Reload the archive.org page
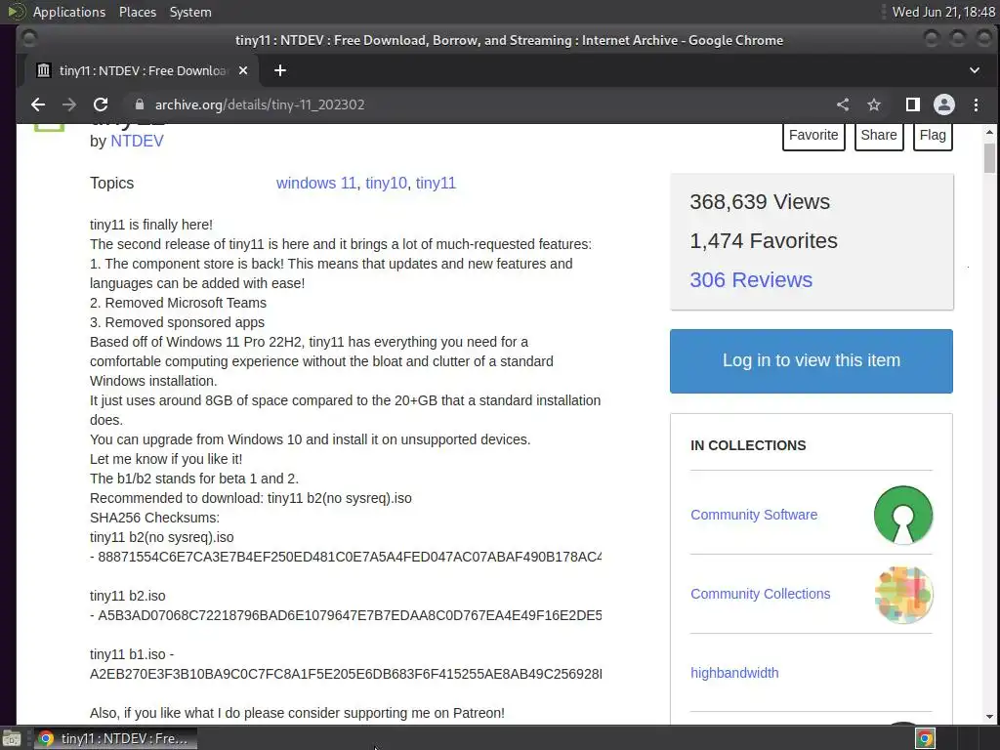 coord(101,104)
